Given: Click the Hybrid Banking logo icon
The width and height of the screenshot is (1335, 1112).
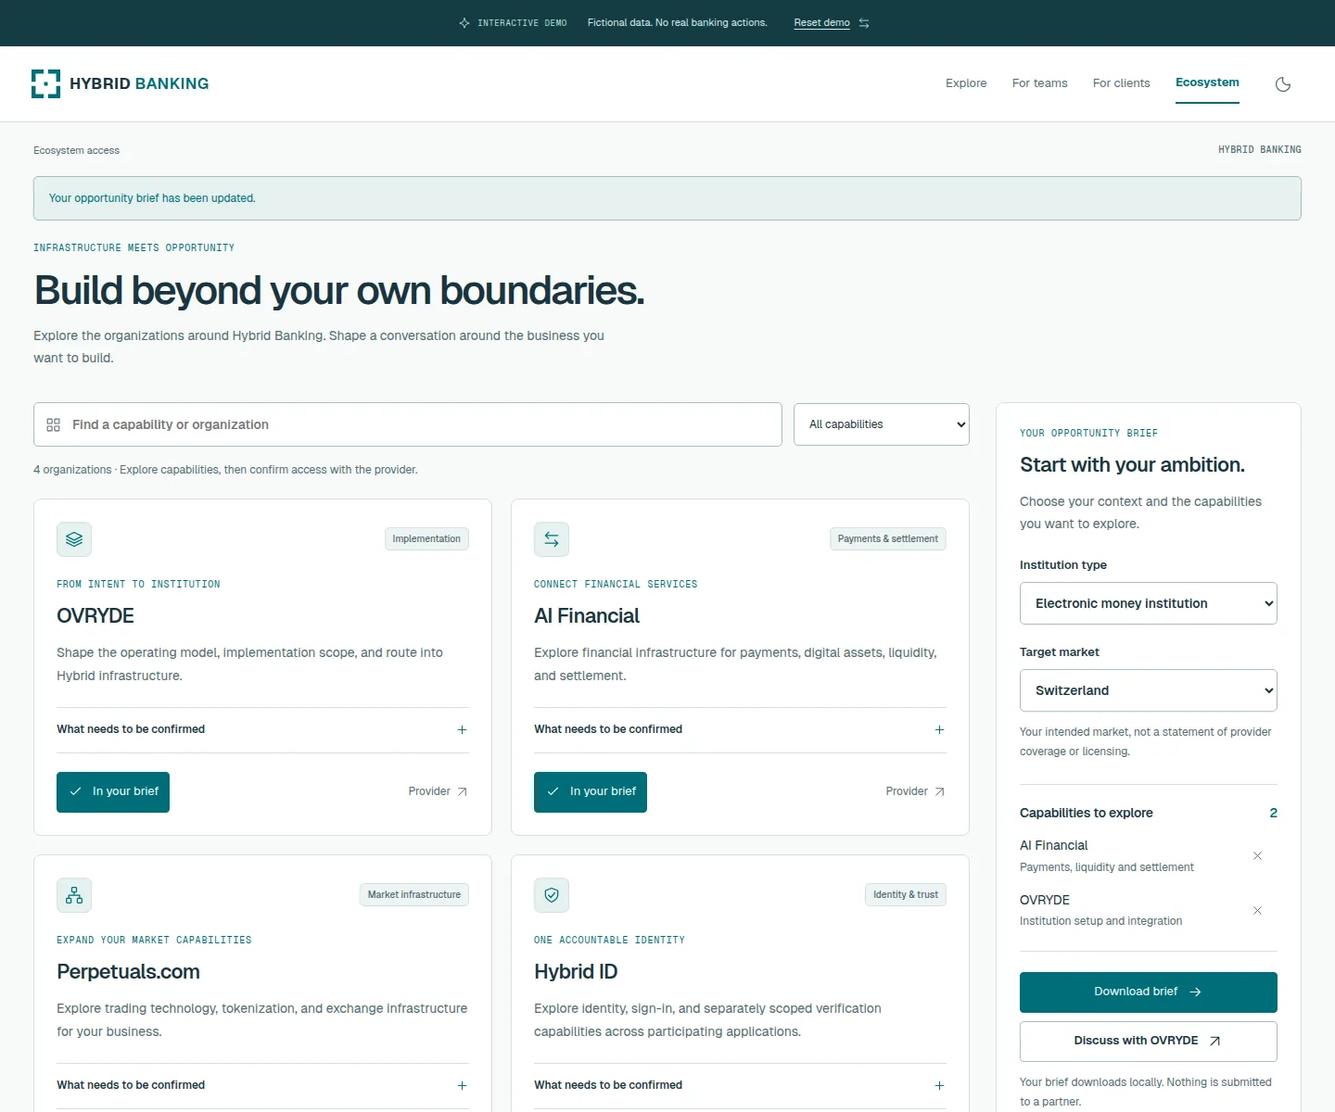Looking at the screenshot, I should pyautogui.click(x=45, y=83).
